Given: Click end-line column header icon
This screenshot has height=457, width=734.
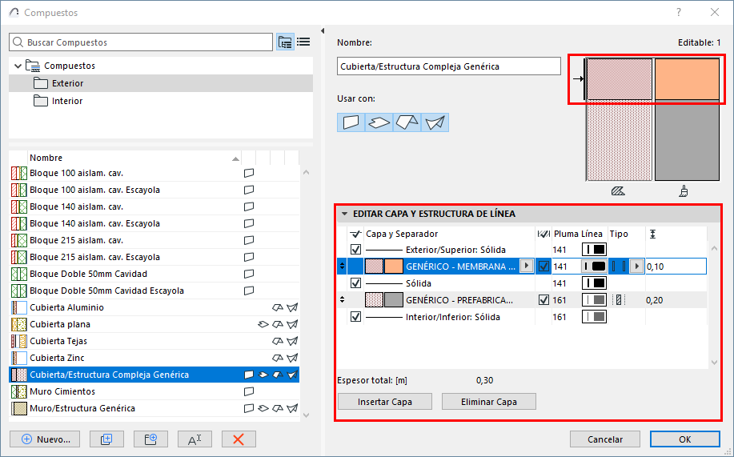Looking at the screenshot, I should click(x=543, y=234).
